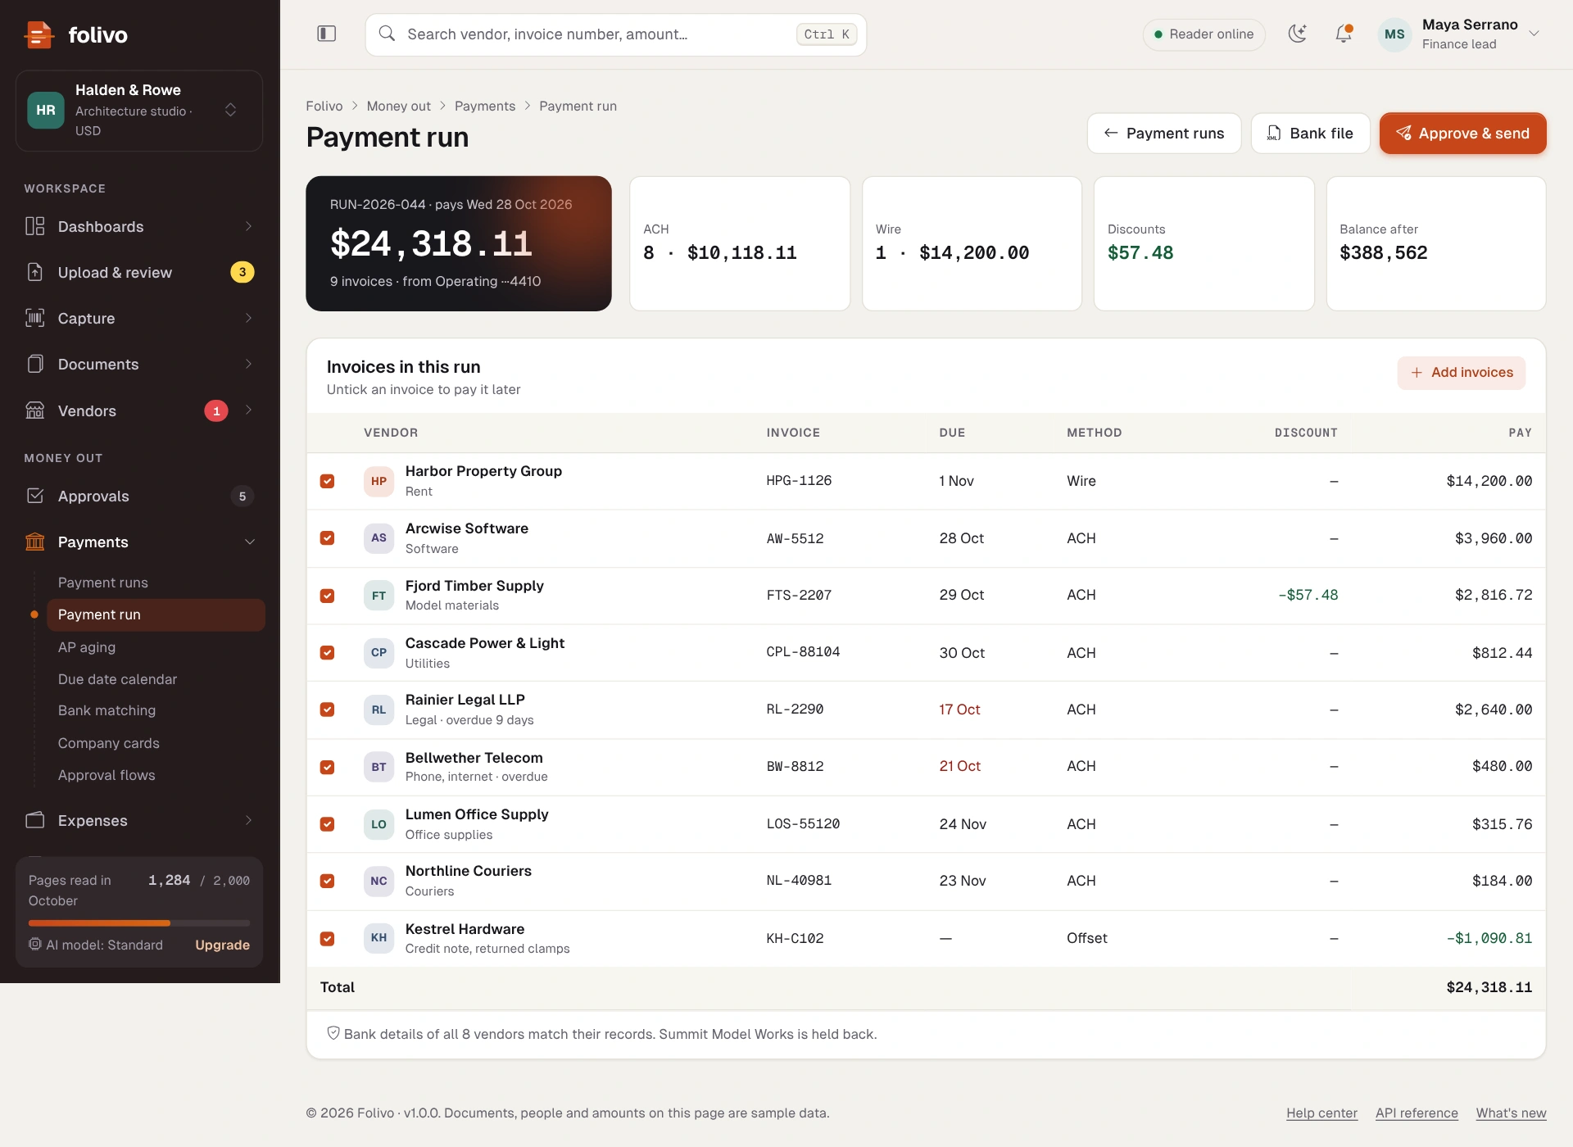Untick the Harbor Property Group invoice
The height and width of the screenshot is (1147, 1573).
pos(327,481)
